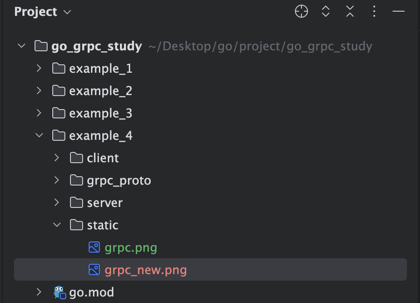The width and height of the screenshot is (420, 303).
Task: Collapse the example_4 folder
Action: [x=39, y=136]
